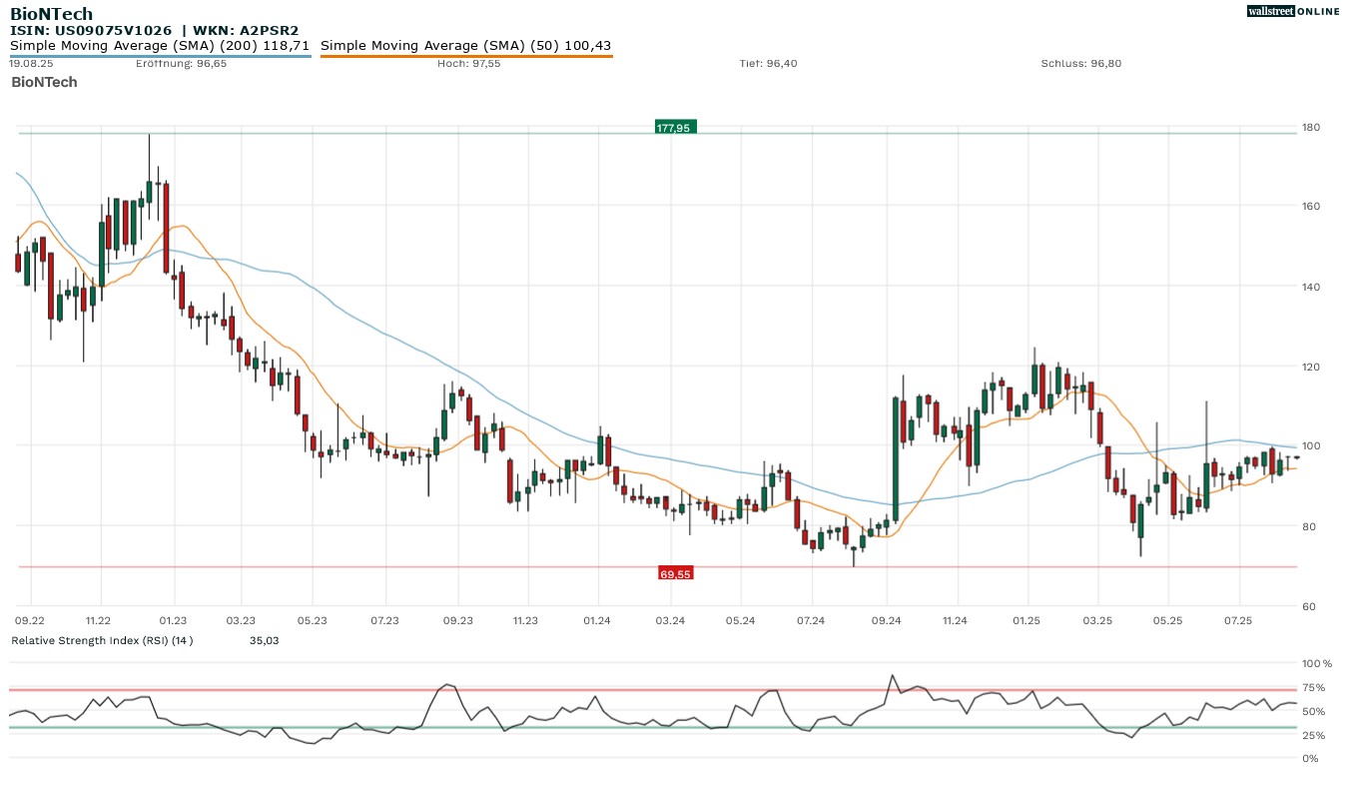
Task: Click Simple Moving Average (SMA) (50) legend
Action: point(466,45)
